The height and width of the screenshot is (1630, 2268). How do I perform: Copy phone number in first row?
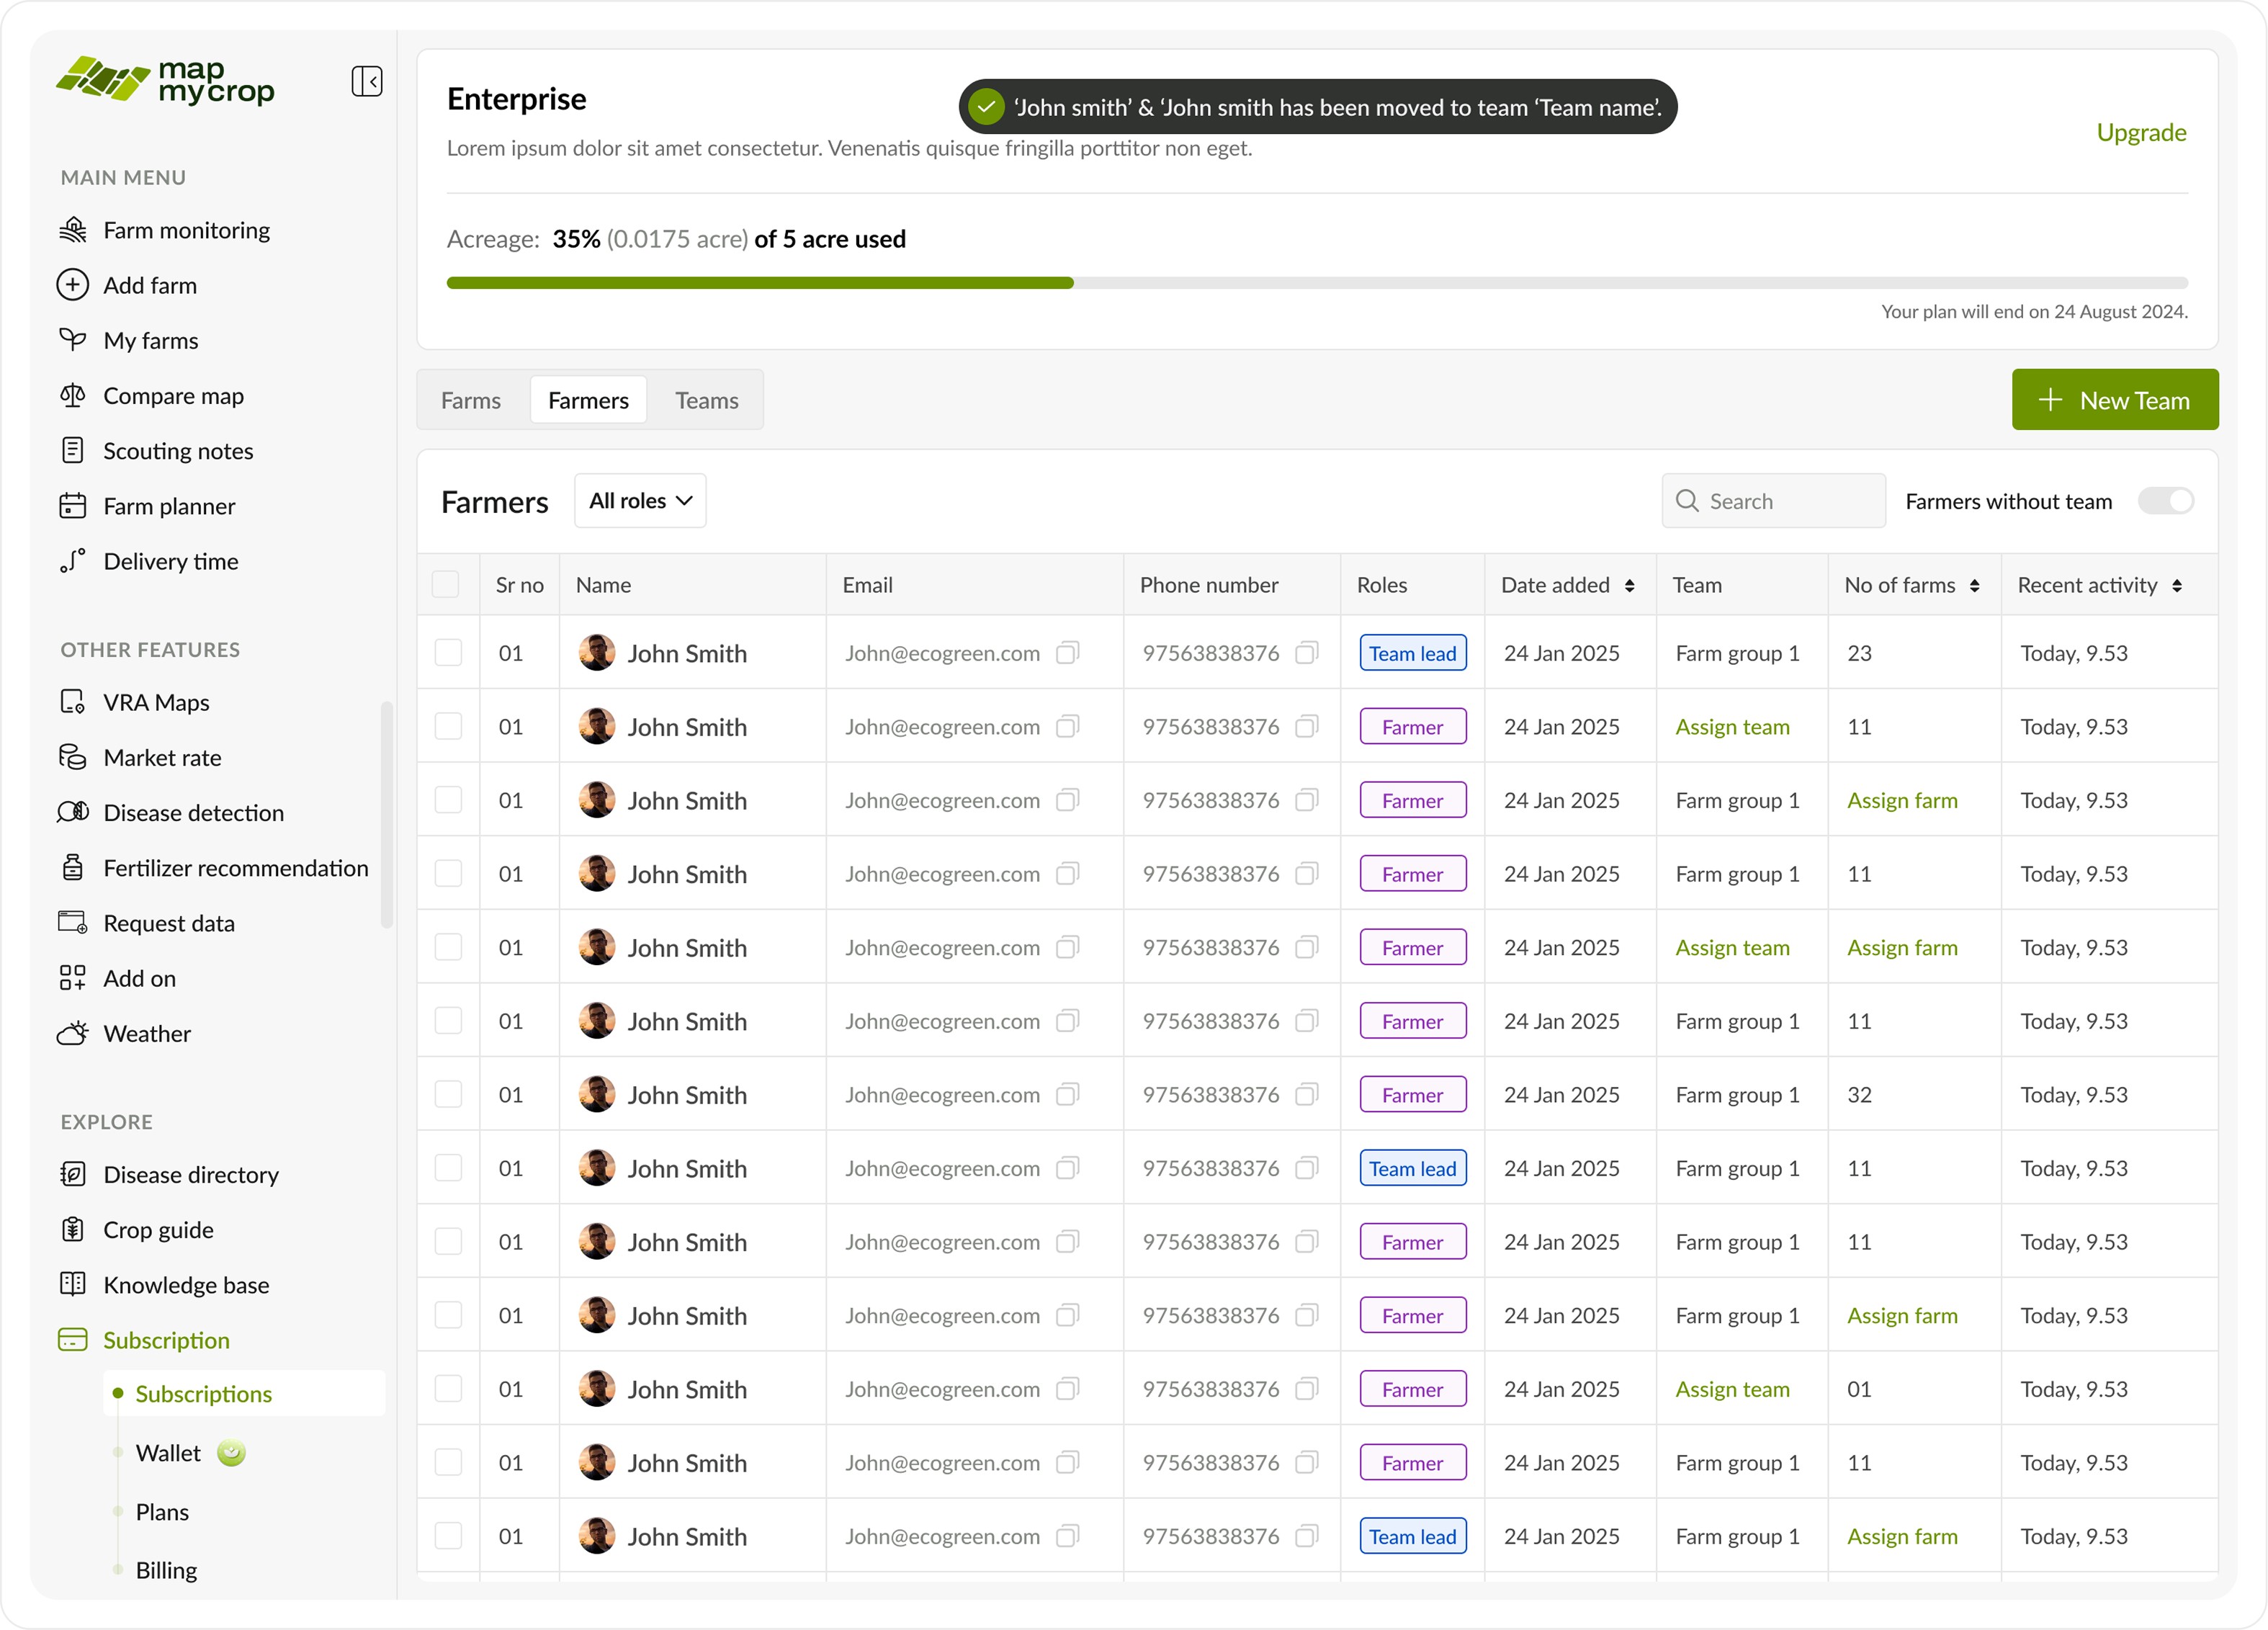(1306, 653)
